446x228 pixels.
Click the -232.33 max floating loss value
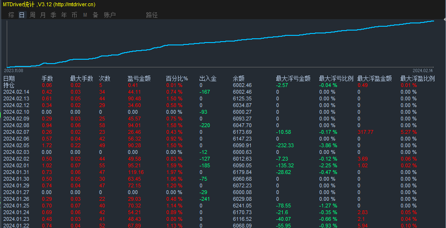pyautogui.click(x=285, y=145)
